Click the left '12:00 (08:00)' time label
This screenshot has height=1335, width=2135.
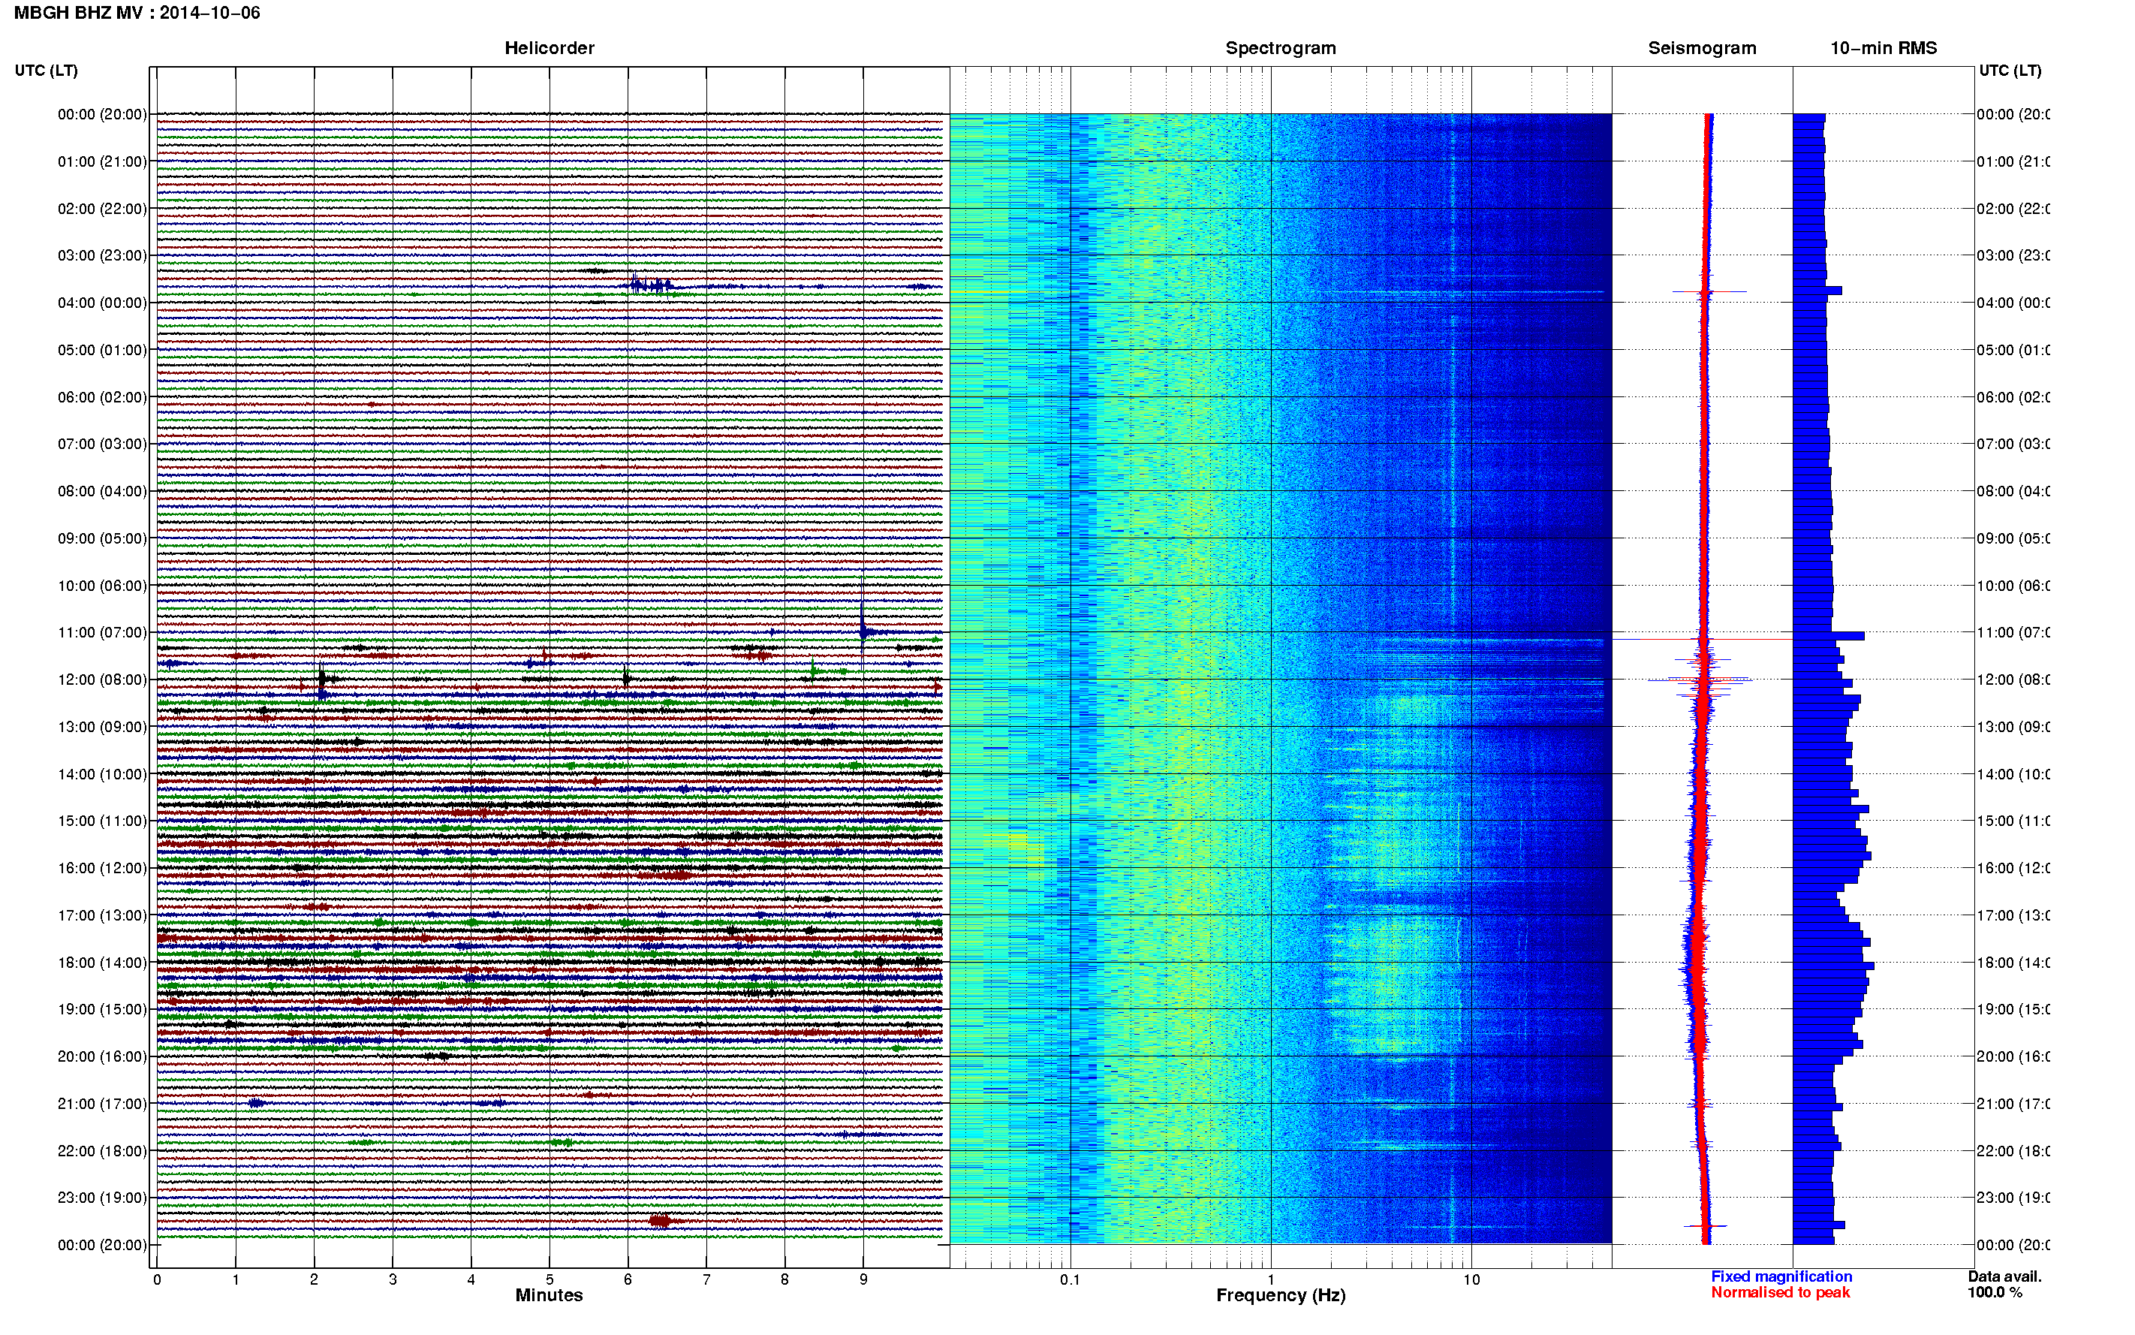[x=102, y=680]
